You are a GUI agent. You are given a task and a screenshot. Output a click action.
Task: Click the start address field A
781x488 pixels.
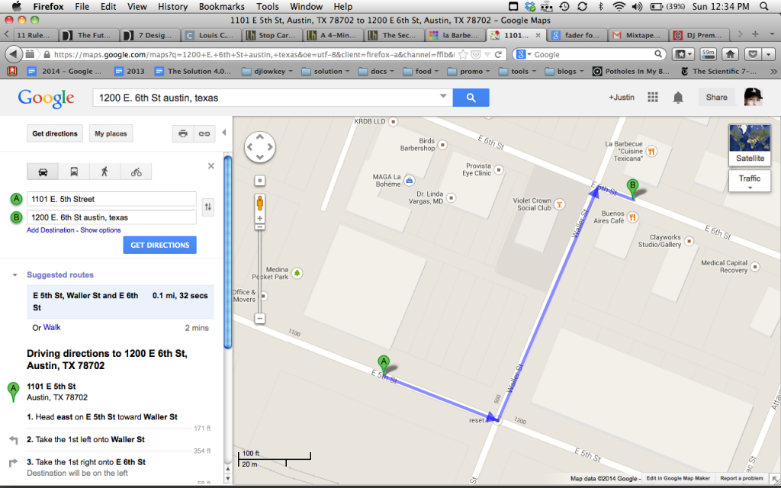pyautogui.click(x=111, y=199)
